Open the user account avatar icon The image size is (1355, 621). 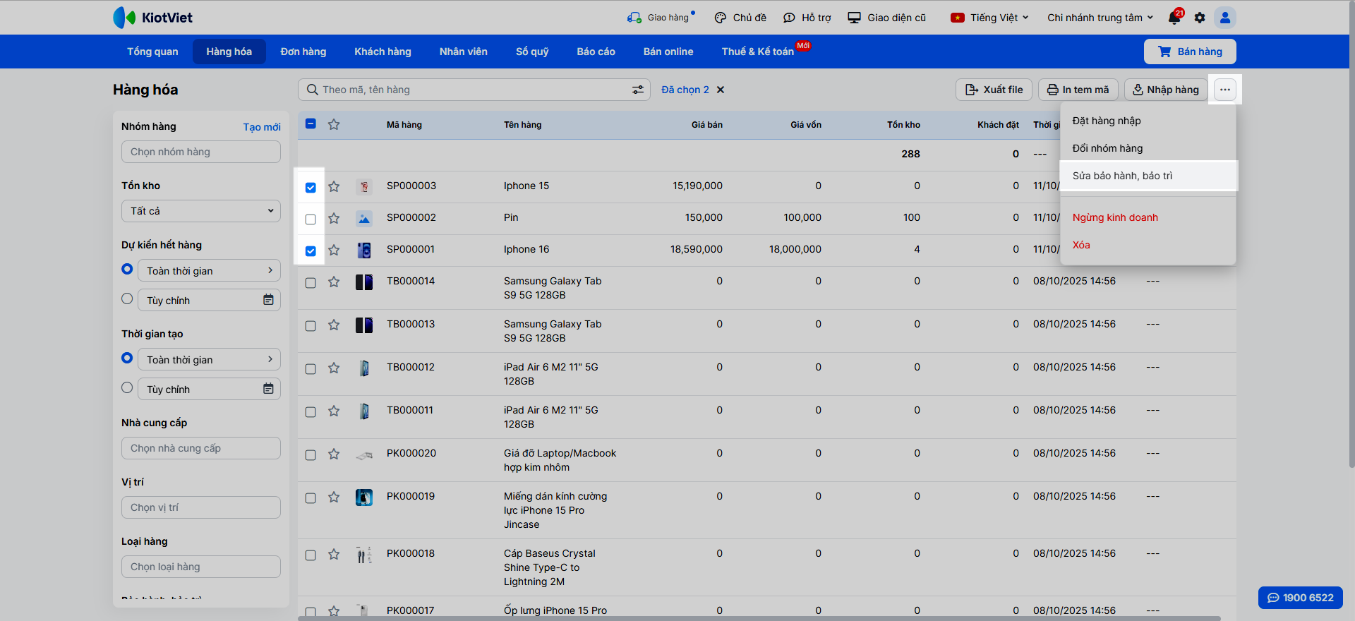(x=1225, y=18)
